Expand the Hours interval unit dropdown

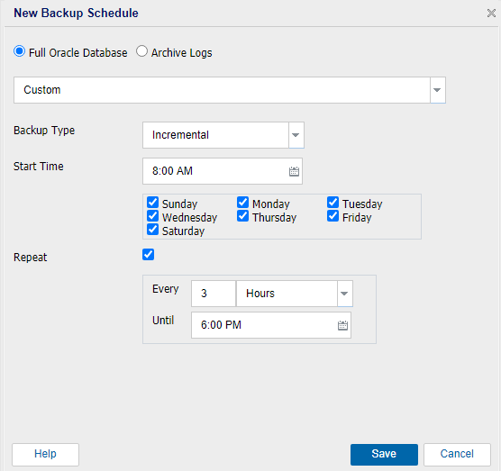click(x=295, y=294)
